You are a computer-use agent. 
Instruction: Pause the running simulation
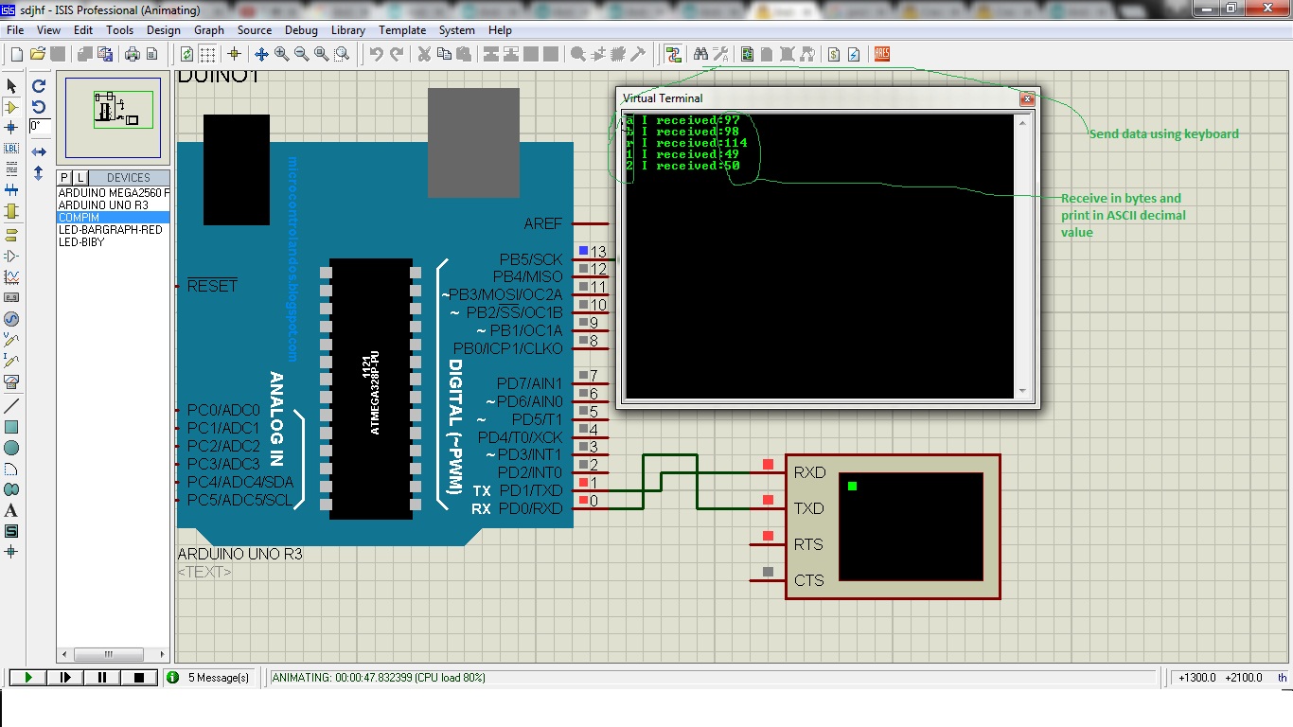point(102,678)
